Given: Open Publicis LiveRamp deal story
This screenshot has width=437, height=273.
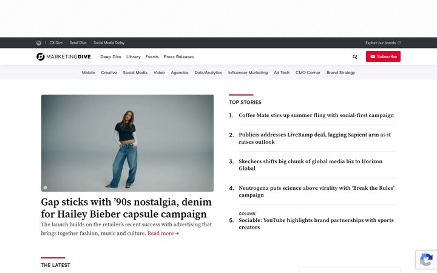Looking at the screenshot, I should coord(314,138).
